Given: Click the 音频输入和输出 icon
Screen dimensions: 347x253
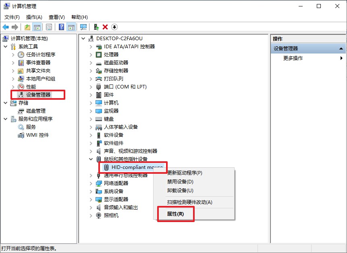Looking at the screenshot, I should tap(98, 207).
